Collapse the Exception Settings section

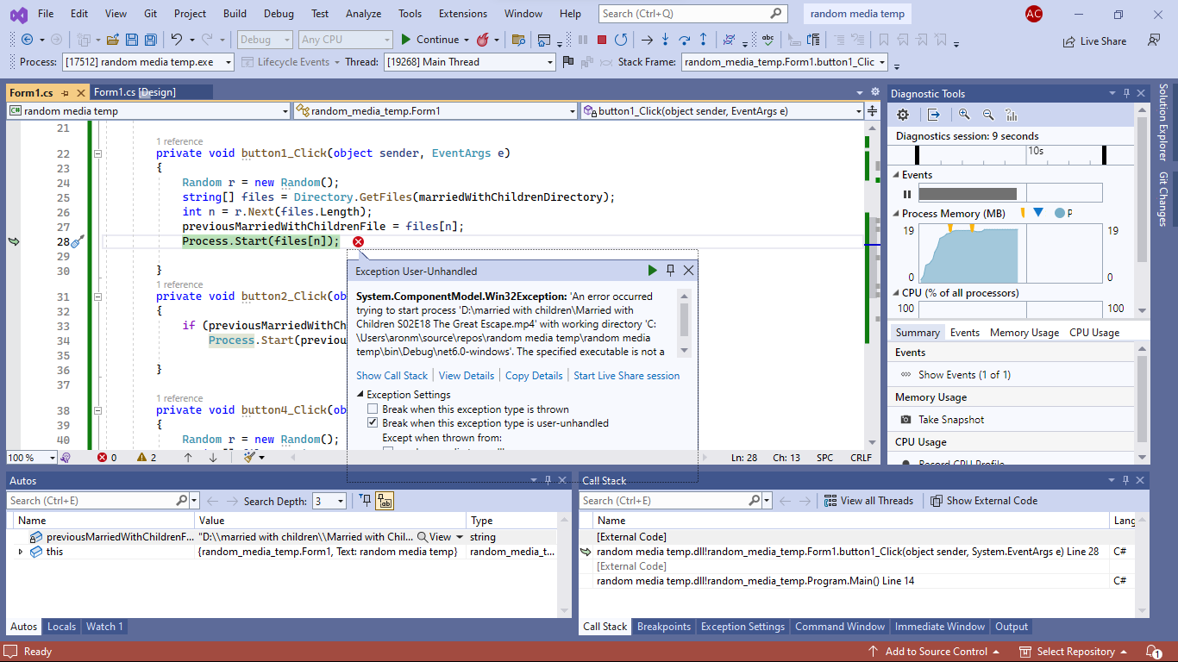[x=360, y=395]
